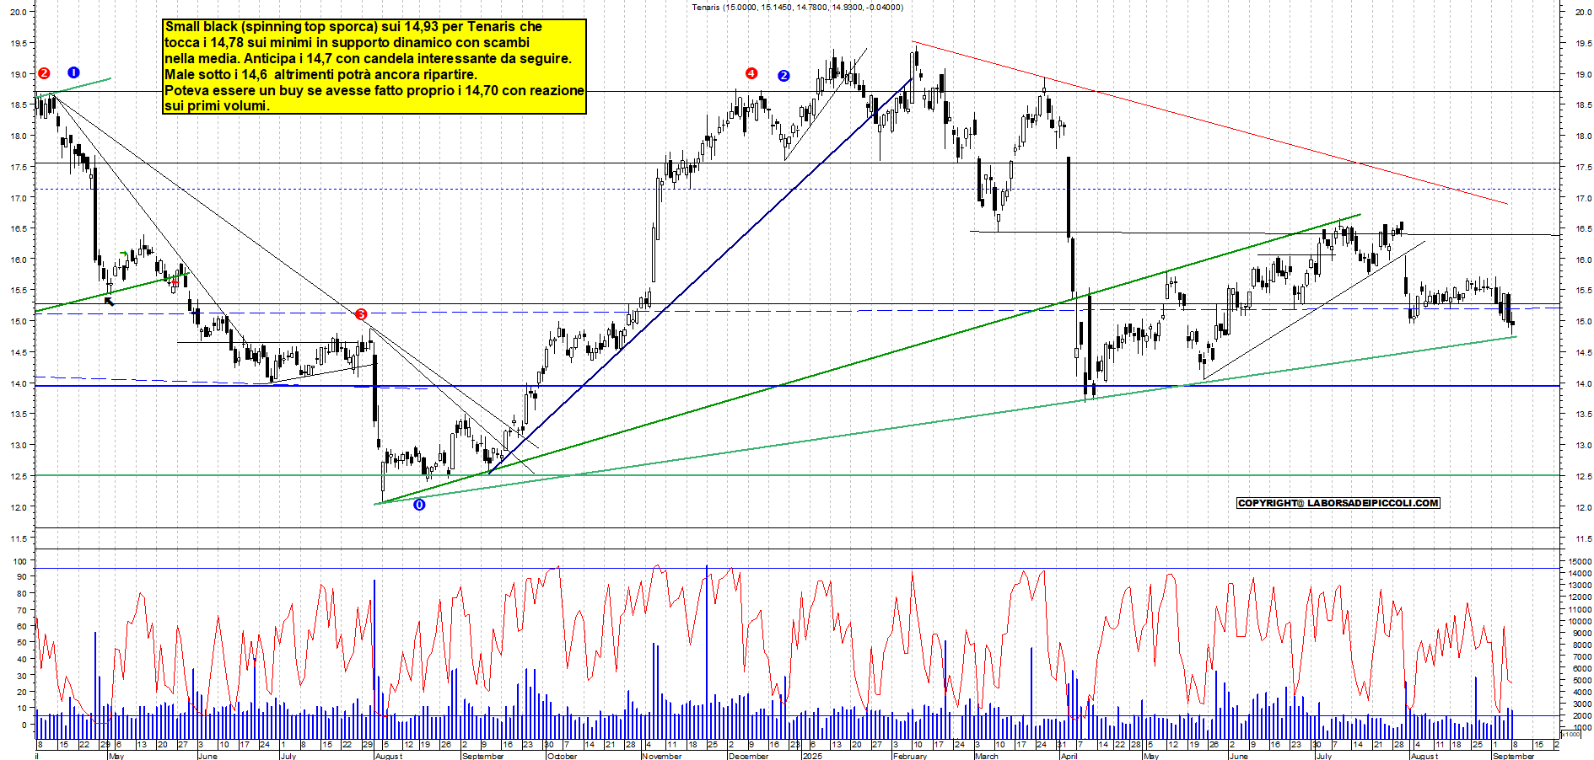Click the 2025 year label on the date axis
This screenshot has width=1594, height=760.
click(x=812, y=756)
